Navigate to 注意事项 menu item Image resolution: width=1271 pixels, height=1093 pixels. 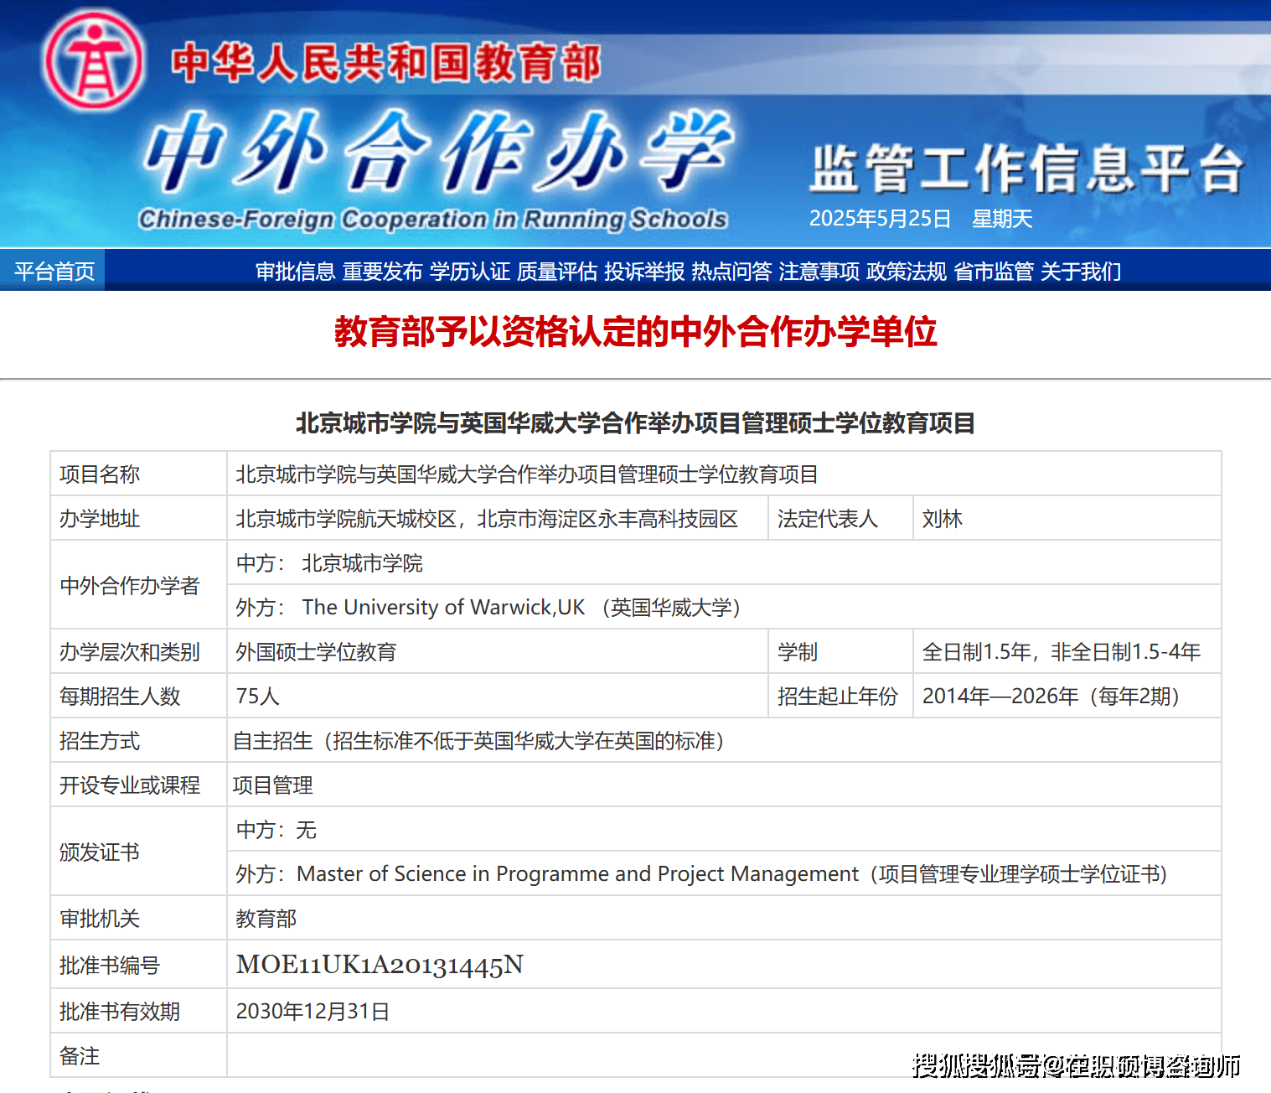click(x=819, y=272)
